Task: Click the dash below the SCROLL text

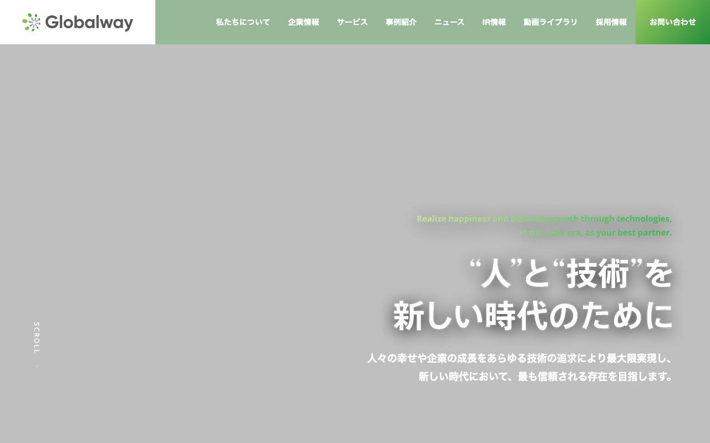Action: click(x=37, y=365)
